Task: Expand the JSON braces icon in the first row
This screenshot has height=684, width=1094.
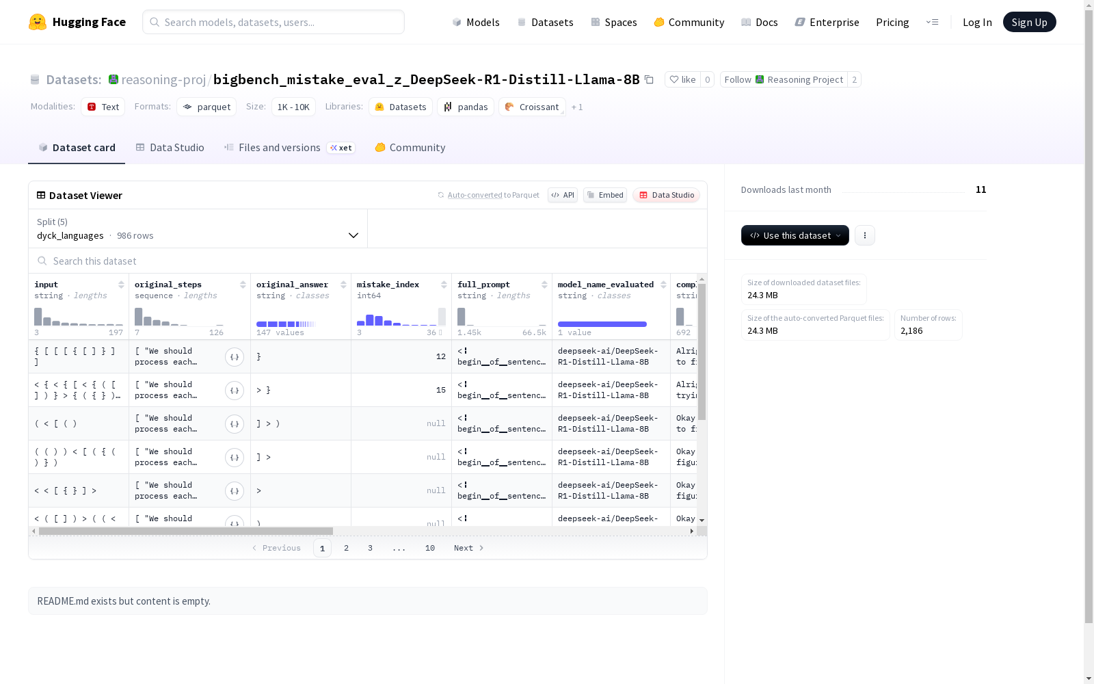Action: pyautogui.click(x=235, y=357)
